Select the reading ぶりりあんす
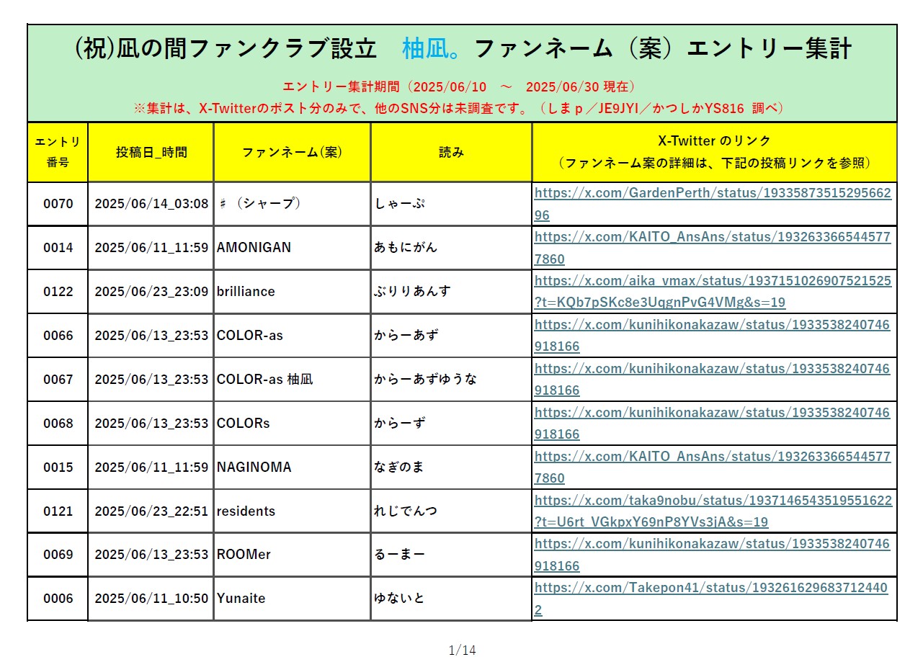Screen dimensions: 923x662 point(413,292)
